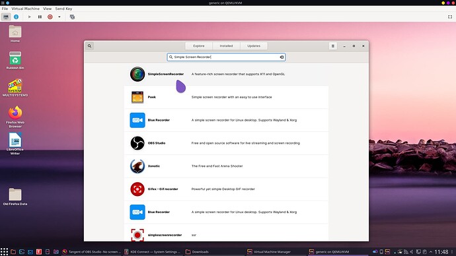Open the Gifex - Gif recorder title
Screen dimensions: 456x256
pos(163,189)
